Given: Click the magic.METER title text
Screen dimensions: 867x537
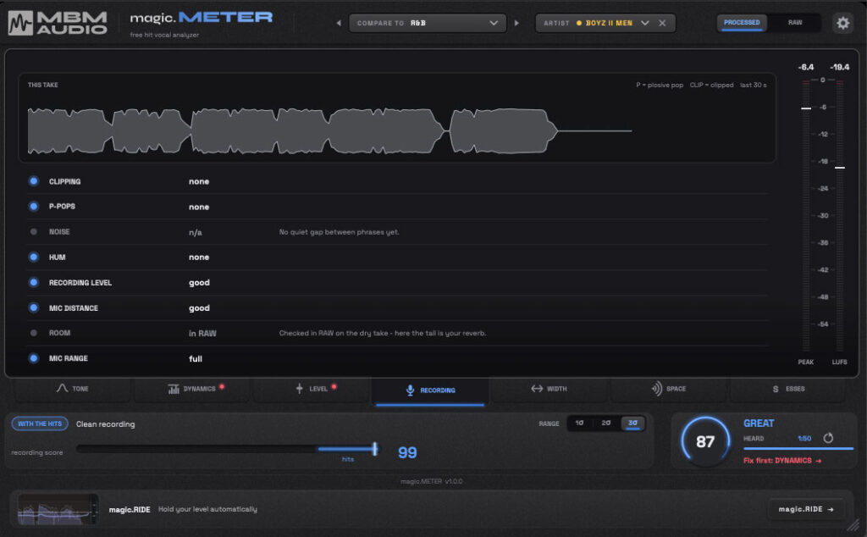Looking at the screenshot, I should (x=202, y=18).
